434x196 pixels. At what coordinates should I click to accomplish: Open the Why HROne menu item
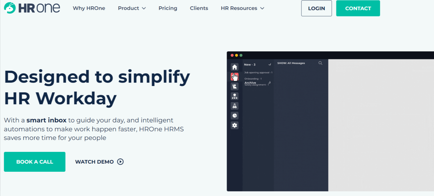[x=89, y=8]
